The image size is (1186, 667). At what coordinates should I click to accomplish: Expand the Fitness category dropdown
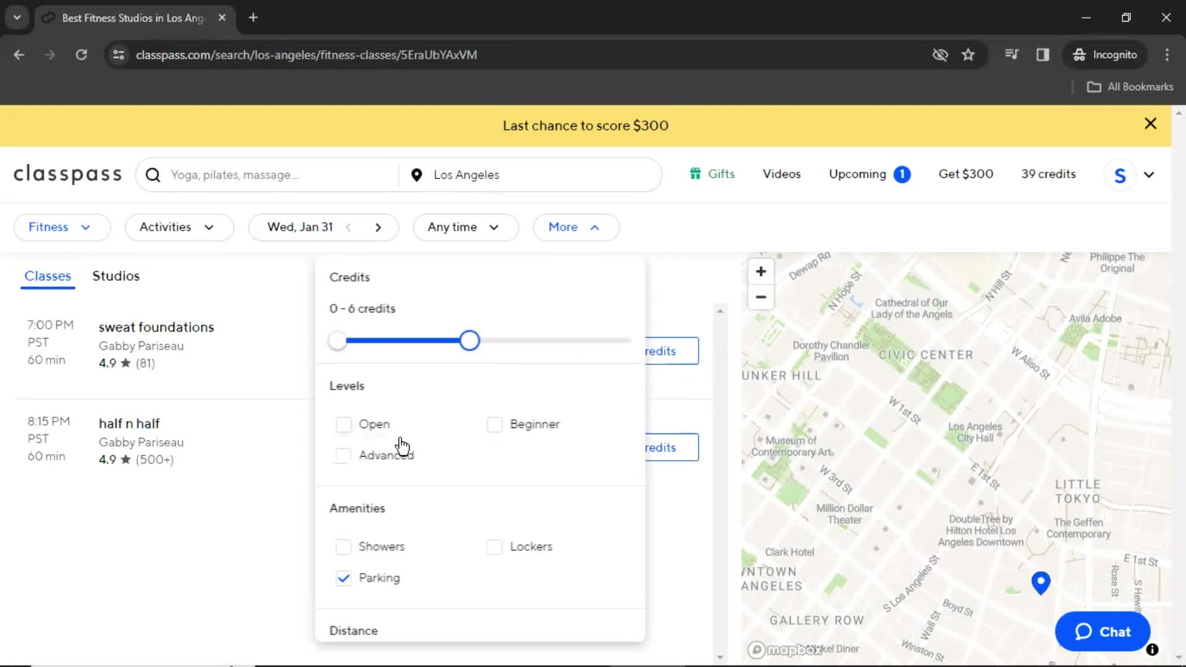coord(62,227)
